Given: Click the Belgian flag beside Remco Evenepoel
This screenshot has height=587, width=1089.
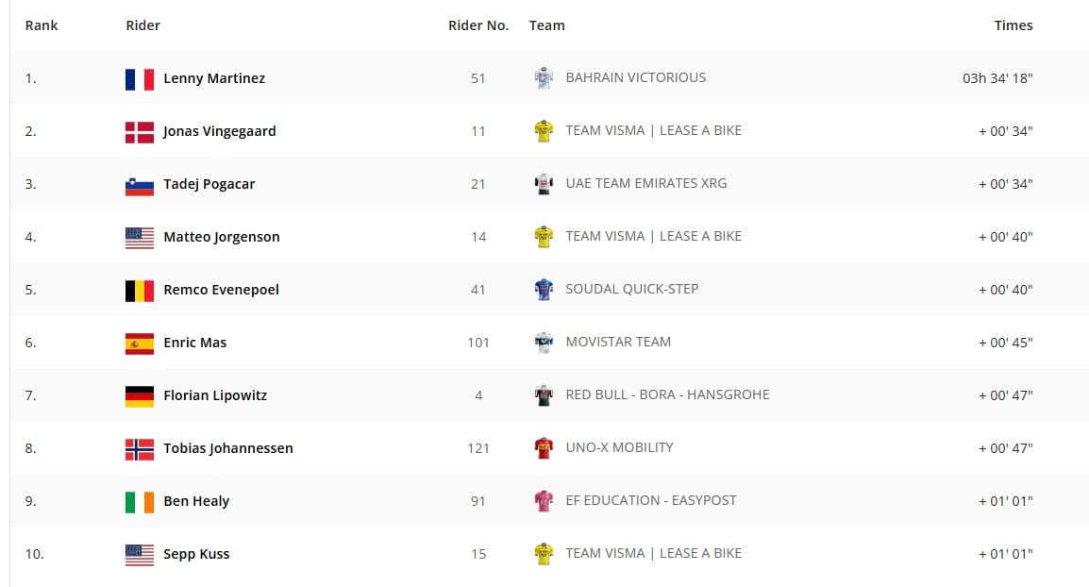Looking at the screenshot, I should click(140, 291).
